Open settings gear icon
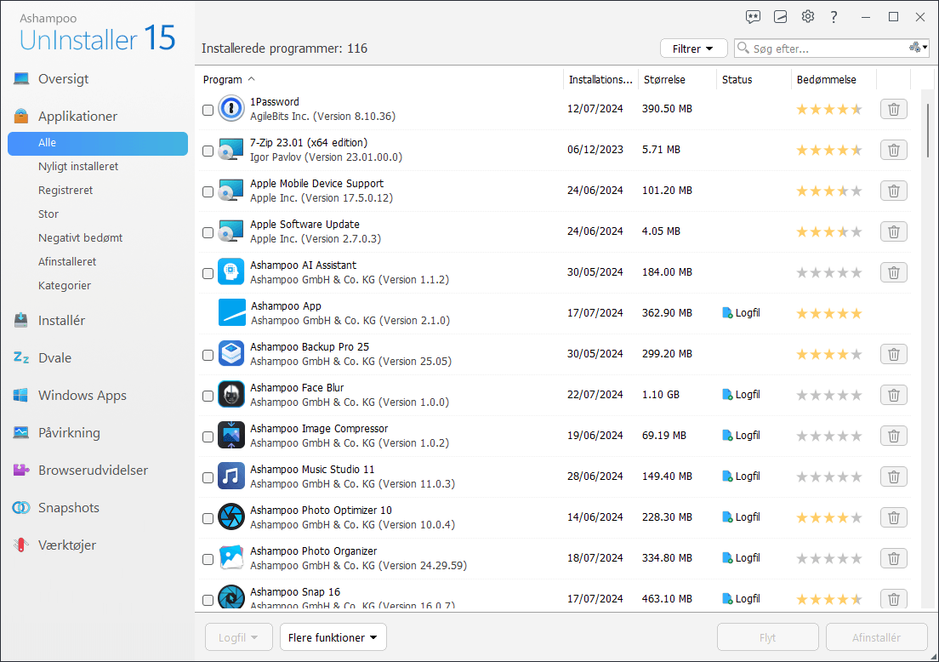Viewport: 939px width, 662px height. (808, 16)
